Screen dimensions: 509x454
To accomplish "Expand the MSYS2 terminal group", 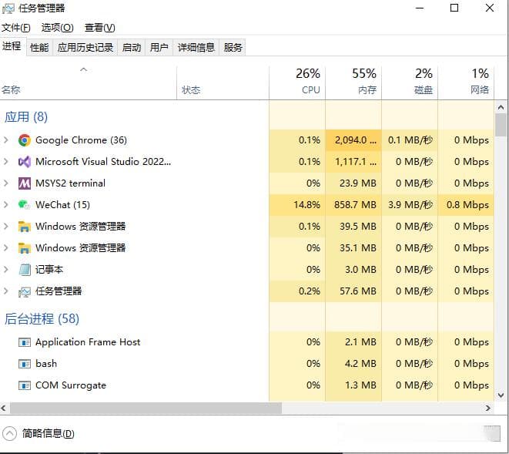I will [x=6, y=183].
